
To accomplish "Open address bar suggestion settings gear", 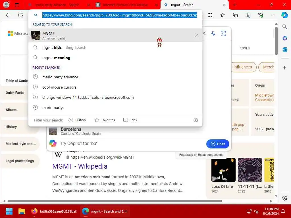I will pos(196,120).
